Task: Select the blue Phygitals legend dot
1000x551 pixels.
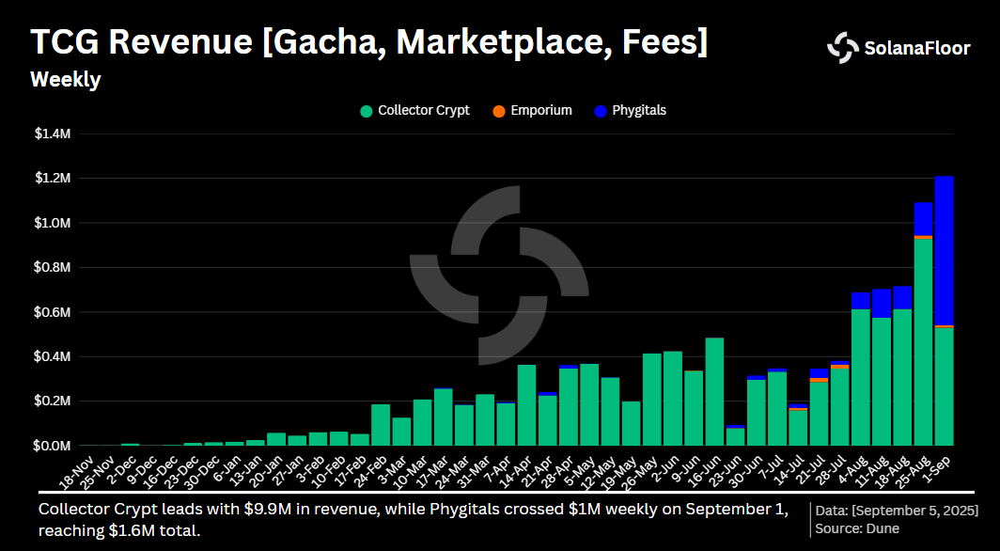Action: pos(599,110)
